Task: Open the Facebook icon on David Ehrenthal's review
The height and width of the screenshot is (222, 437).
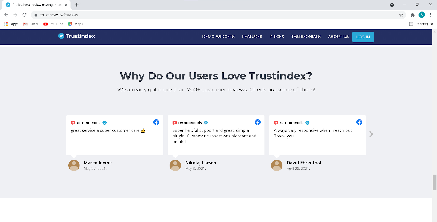Action: (359, 122)
